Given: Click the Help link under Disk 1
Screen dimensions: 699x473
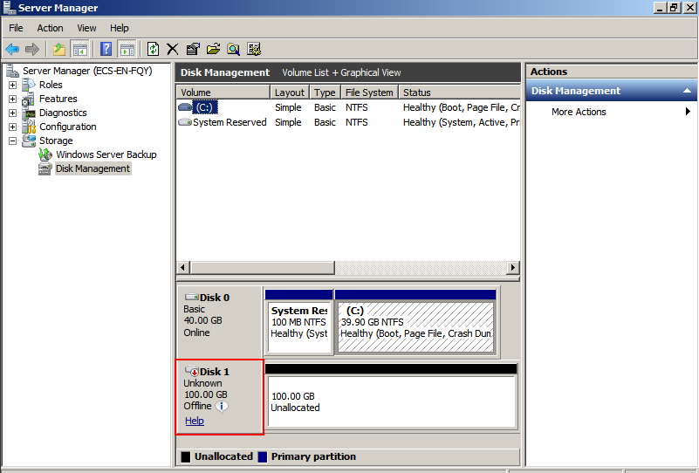Looking at the screenshot, I should click(x=195, y=421).
